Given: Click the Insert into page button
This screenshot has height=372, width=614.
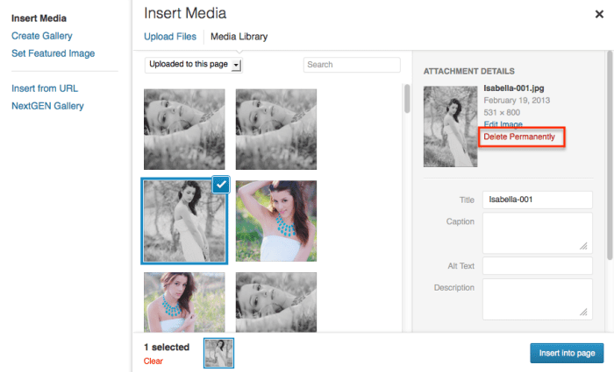Looking at the screenshot, I should tap(567, 354).
